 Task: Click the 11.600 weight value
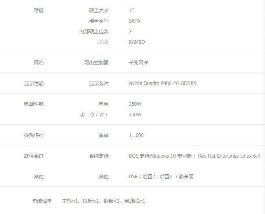point(136,135)
